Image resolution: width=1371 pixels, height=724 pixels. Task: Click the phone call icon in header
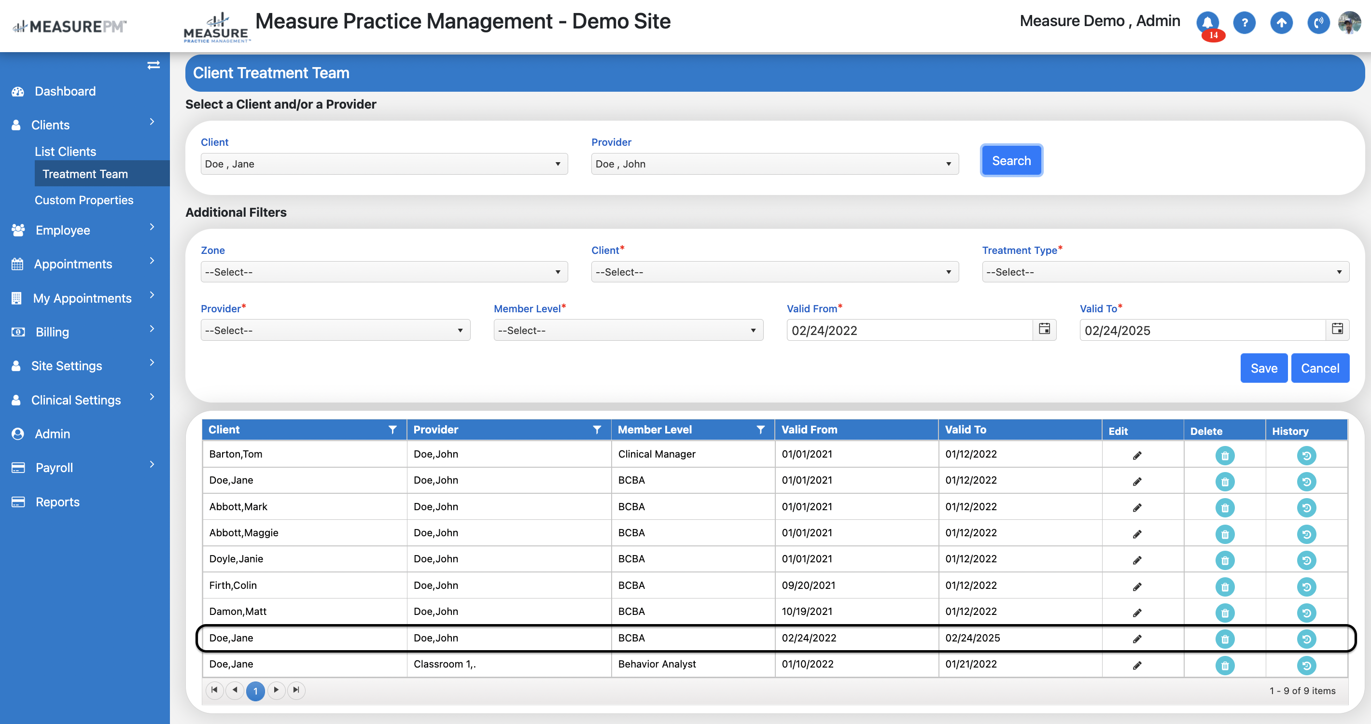coord(1318,22)
